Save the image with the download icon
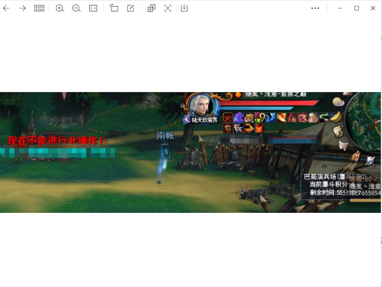382x287 pixels. pos(184,8)
